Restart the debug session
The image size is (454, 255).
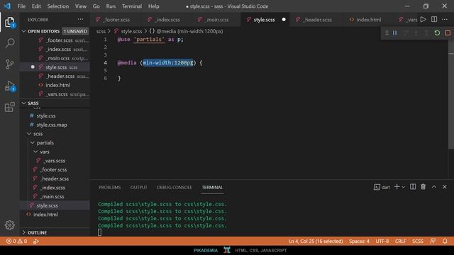tap(437, 33)
